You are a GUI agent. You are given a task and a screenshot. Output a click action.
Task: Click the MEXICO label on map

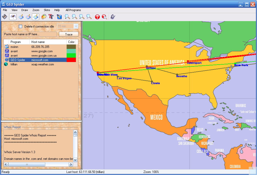156,117
